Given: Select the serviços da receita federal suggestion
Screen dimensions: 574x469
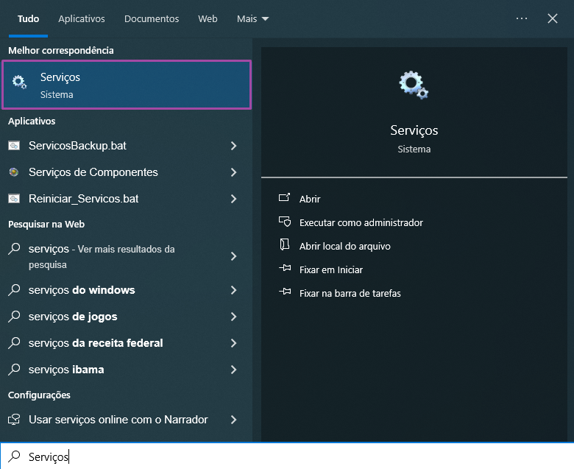Looking at the screenshot, I should pos(127,343).
